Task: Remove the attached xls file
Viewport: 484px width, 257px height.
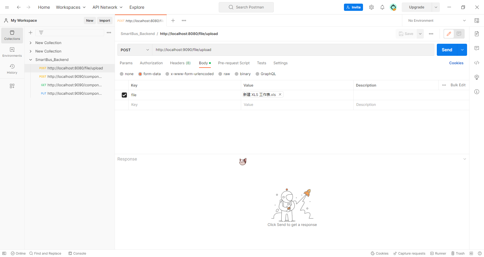Action: coord(280,94)
